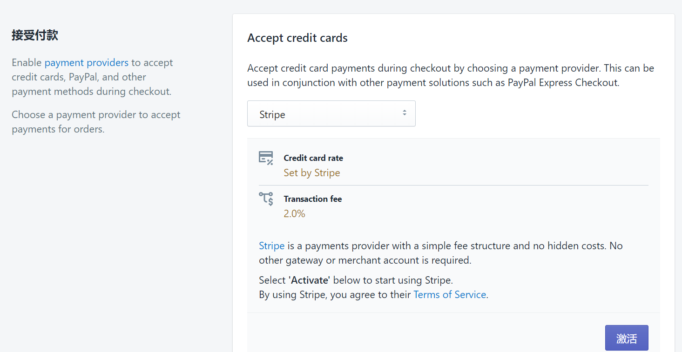Click the By using Stripe agreement text
Image resolution: width=682 pixels, height=352 pixels.
coord(335,295)
